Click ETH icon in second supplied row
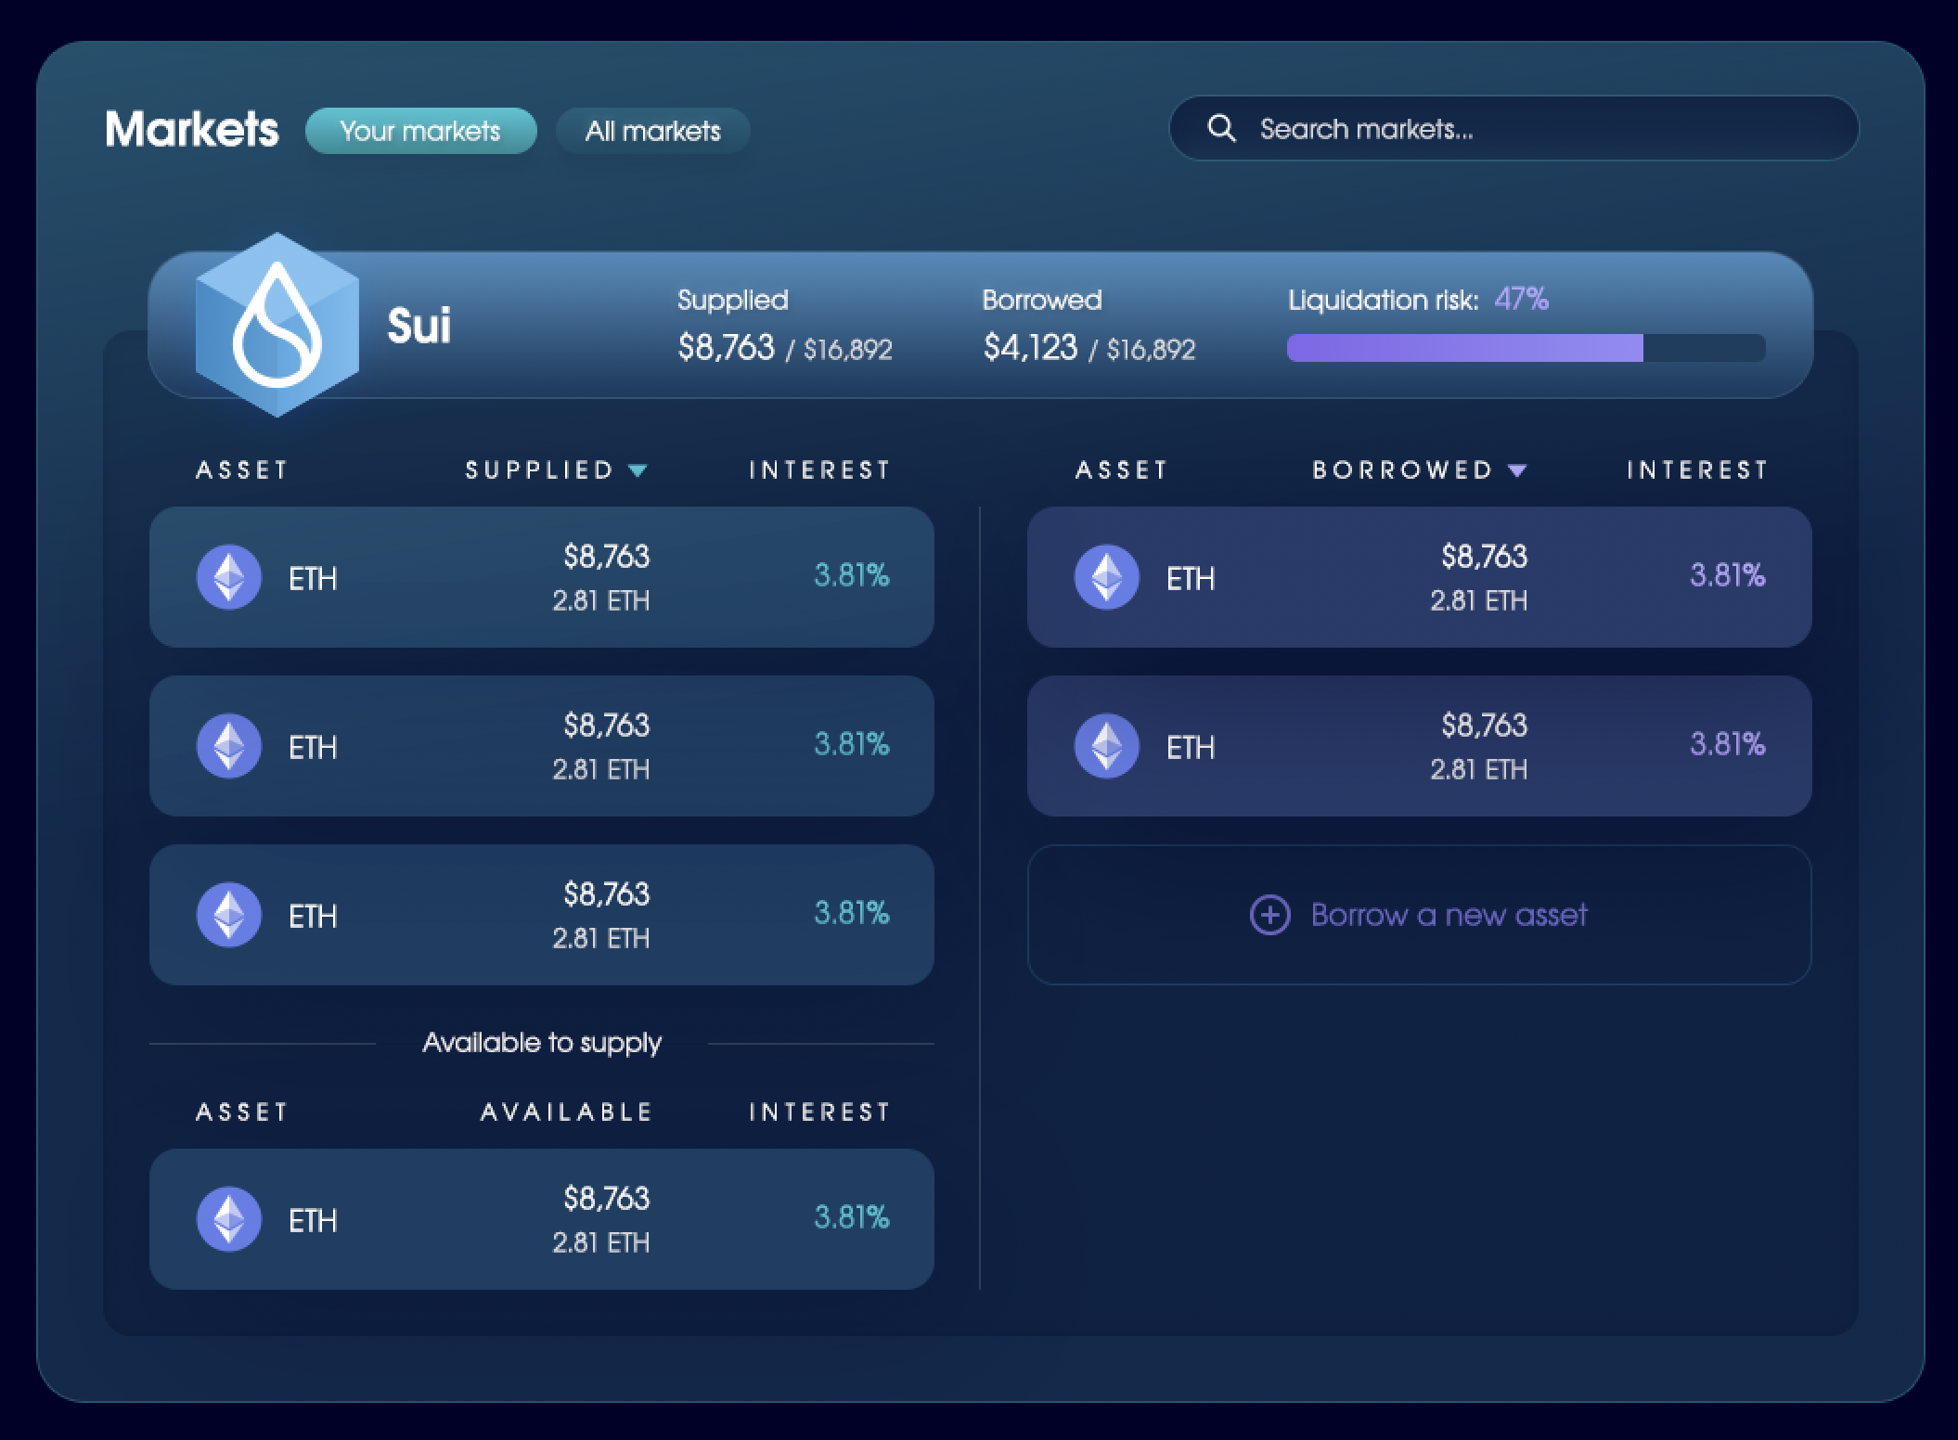Screen dimensions: 1958x1440 coord(229,746)
